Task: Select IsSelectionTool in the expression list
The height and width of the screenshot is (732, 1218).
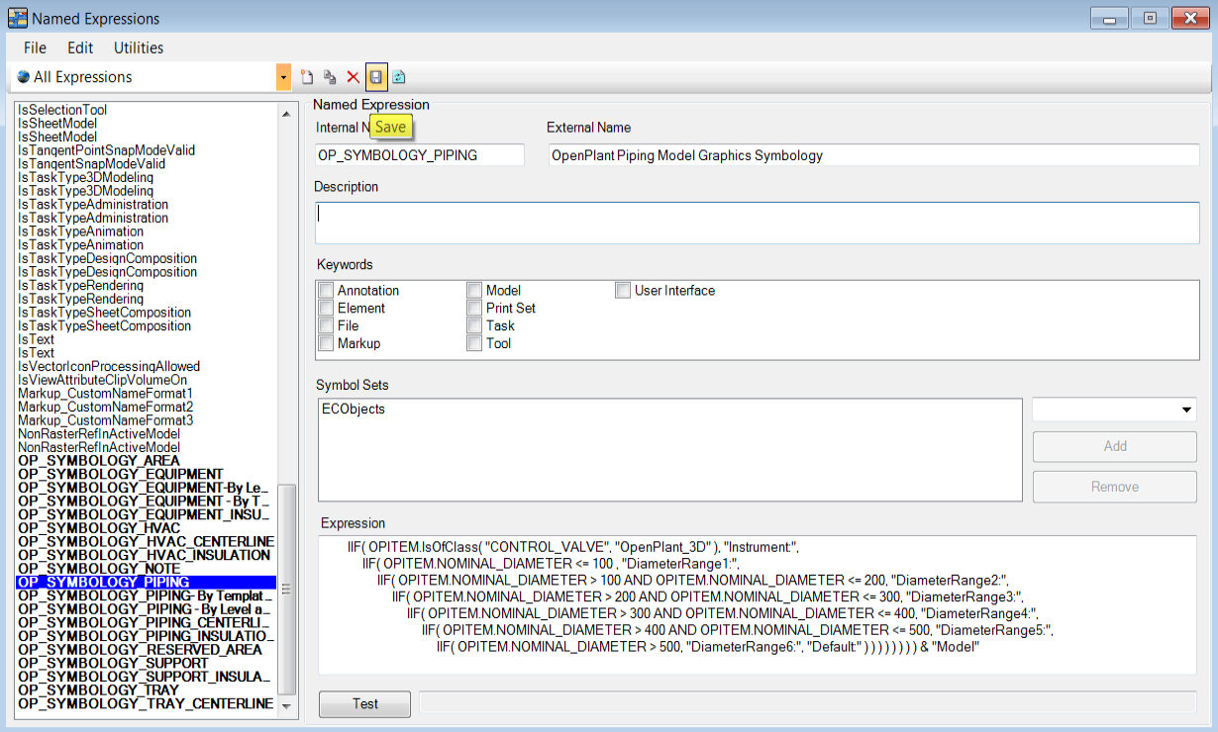Action: 62,110
